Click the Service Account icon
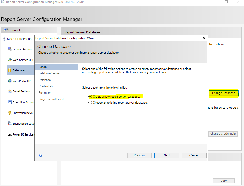The height and width of the screenshot is (186, 244). 10,49
